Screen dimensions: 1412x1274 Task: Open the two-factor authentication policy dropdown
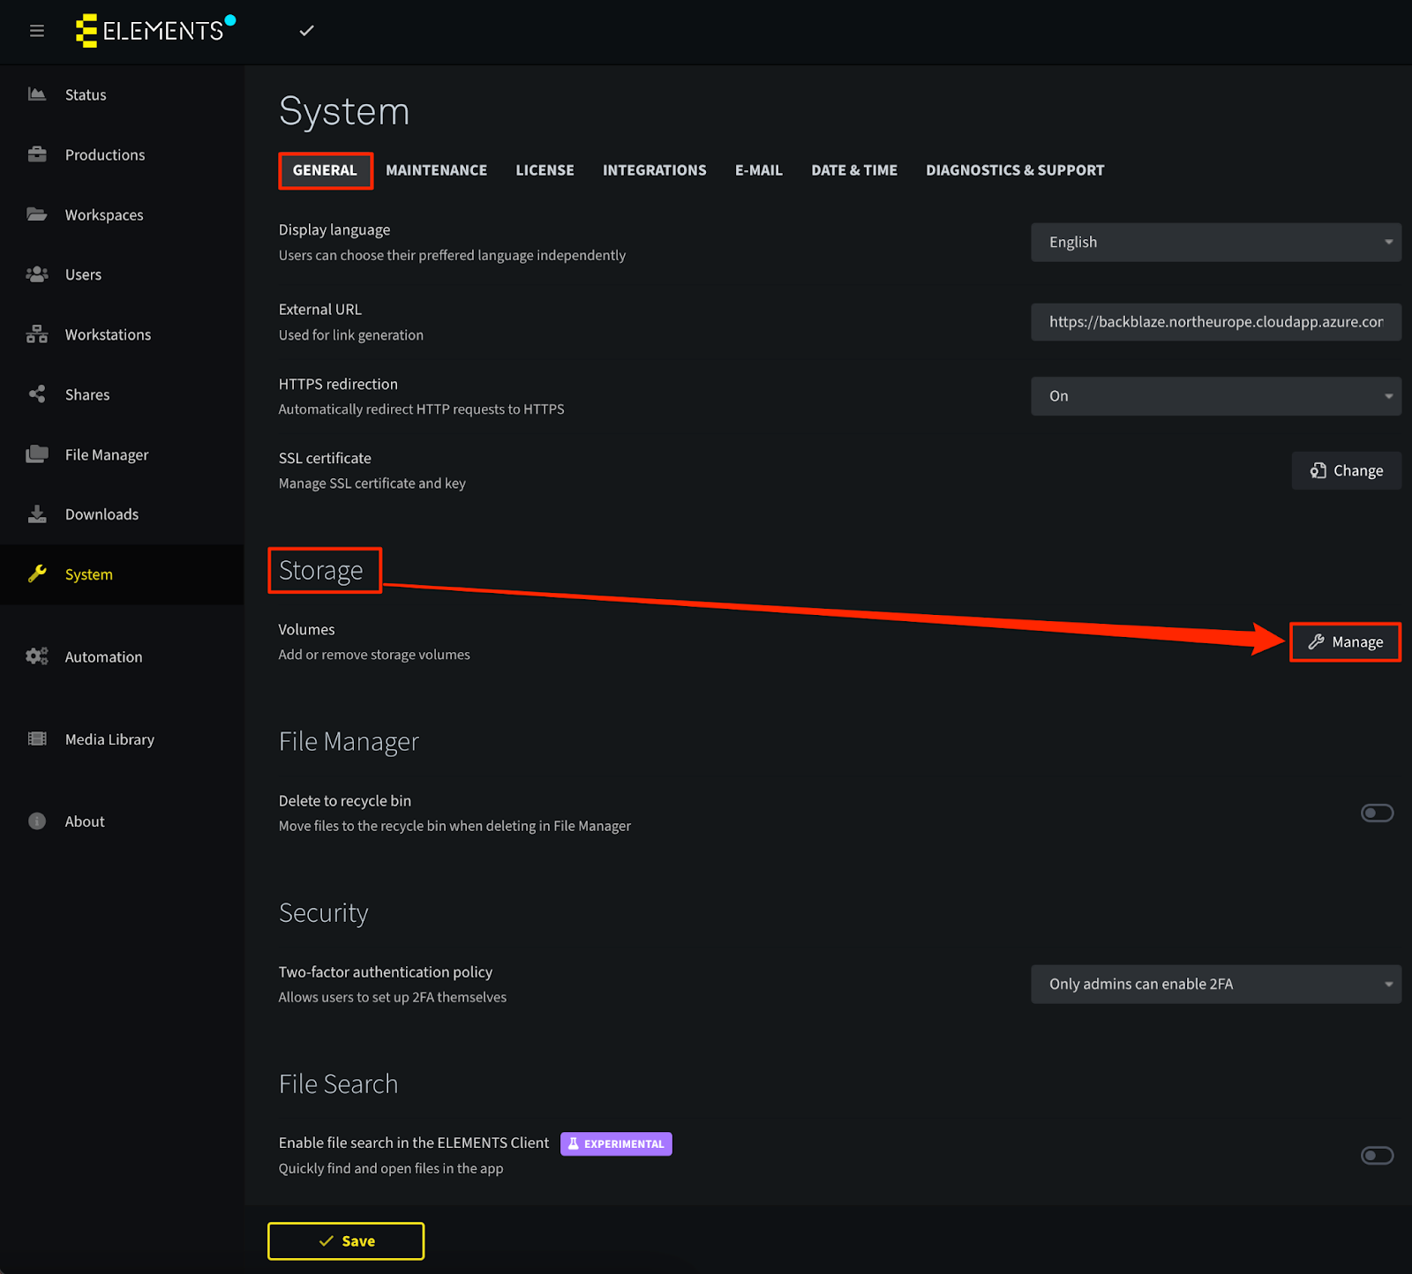[1216, 984]
